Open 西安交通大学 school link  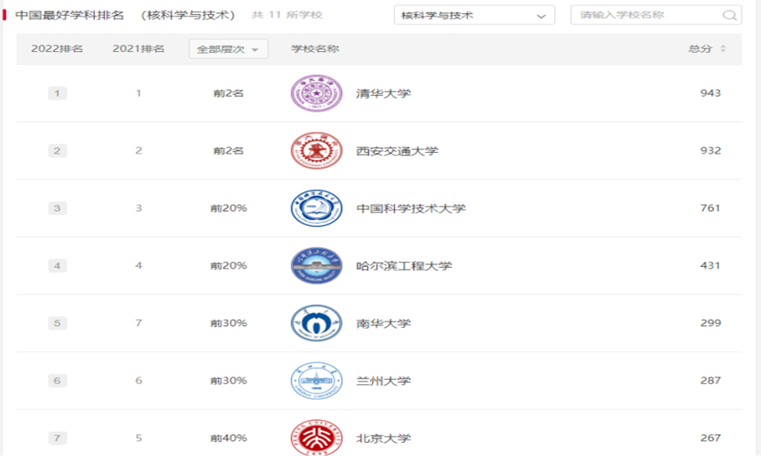coord(397,151)
